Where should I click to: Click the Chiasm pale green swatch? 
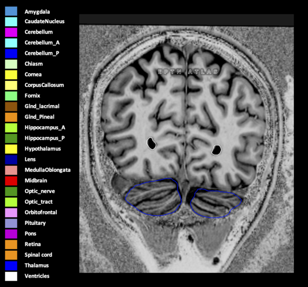click(x=11, y=64)
